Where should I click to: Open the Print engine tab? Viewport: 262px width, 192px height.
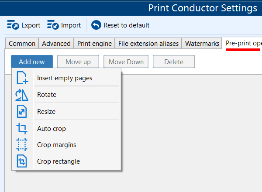pyautogui.click(x=94, y=43)
